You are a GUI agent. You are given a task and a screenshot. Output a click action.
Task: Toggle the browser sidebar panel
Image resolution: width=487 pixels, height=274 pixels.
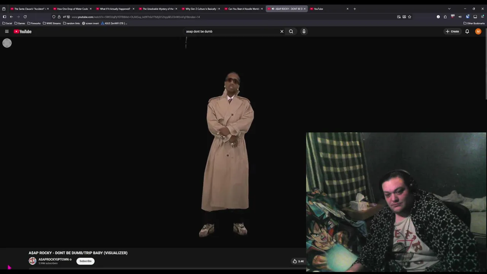(5, 17)
